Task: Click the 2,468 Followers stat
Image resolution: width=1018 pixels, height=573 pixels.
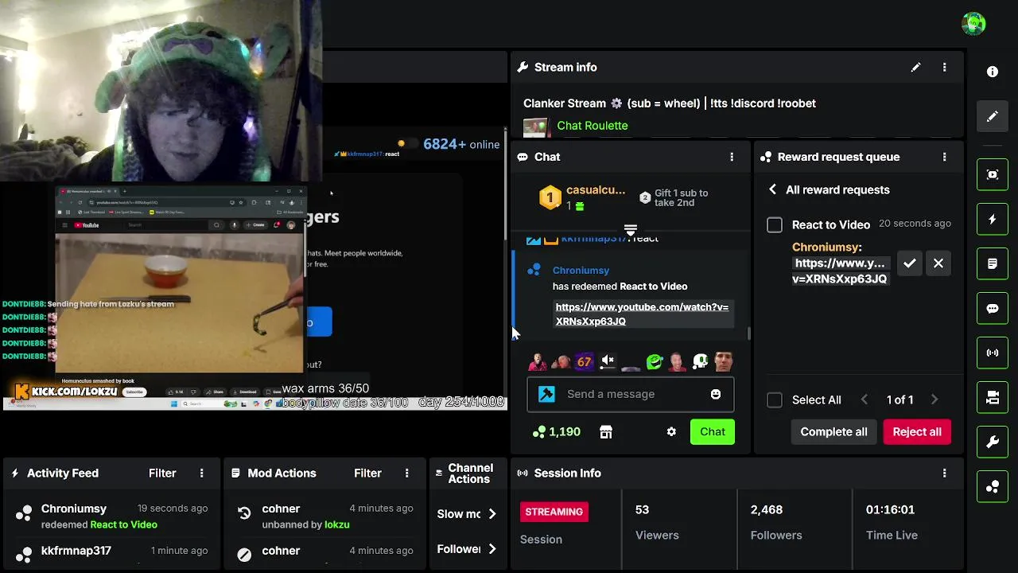Action: pos(775,522)
